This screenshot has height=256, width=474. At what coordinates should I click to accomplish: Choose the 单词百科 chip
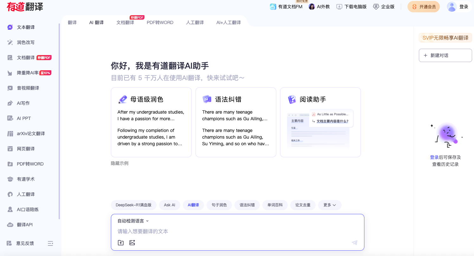point(275,205)
